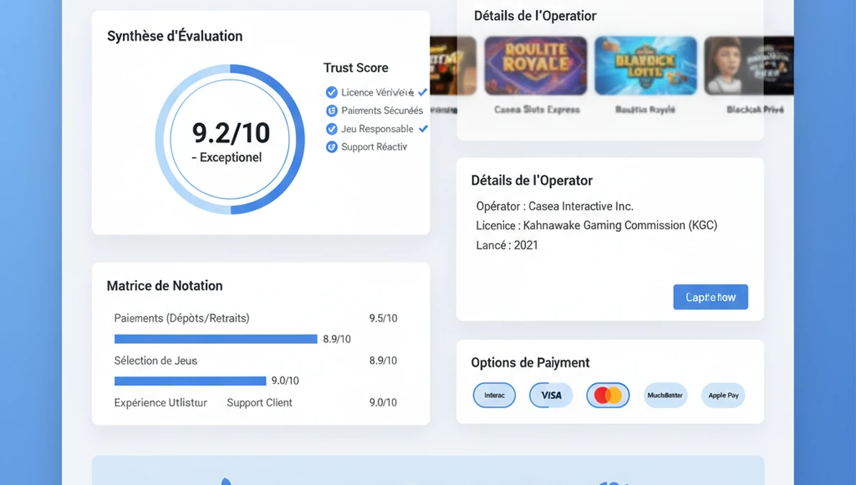Click the Interac payment icon

[x=494, y=394]
